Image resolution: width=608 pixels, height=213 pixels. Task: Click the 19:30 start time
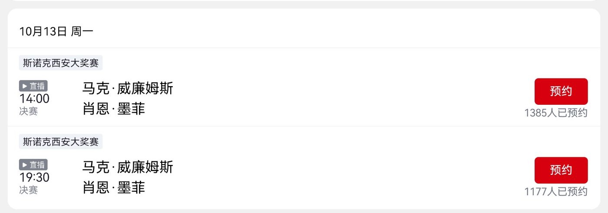[x=34, y=177]
